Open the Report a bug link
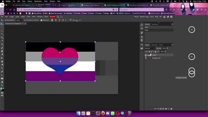This screenshot has width=208, height=117. coord(144,17)
